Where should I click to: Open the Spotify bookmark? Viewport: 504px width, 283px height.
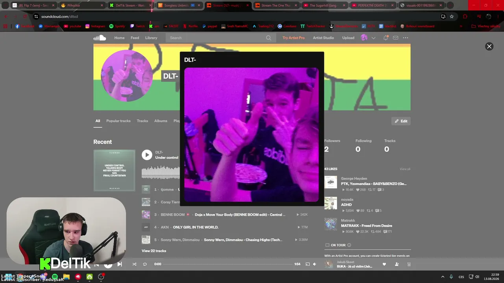[x=117, y=26]
